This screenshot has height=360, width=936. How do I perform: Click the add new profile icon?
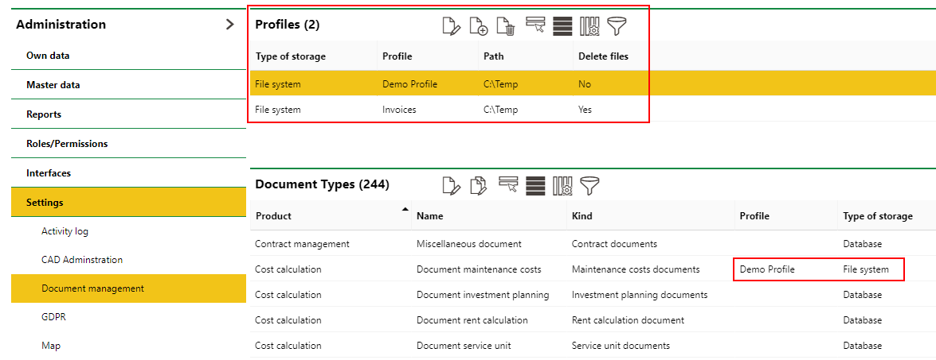click(479, 26)
